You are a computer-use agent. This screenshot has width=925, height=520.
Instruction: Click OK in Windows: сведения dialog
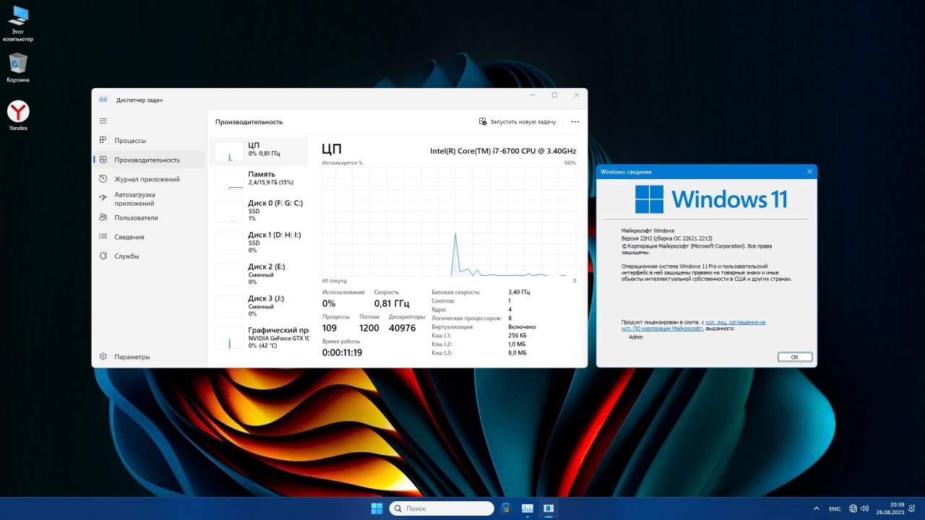(795, 357)
